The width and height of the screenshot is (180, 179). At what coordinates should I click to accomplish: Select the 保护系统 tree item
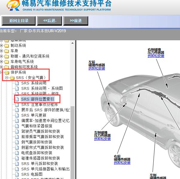[x=18, y=72]
